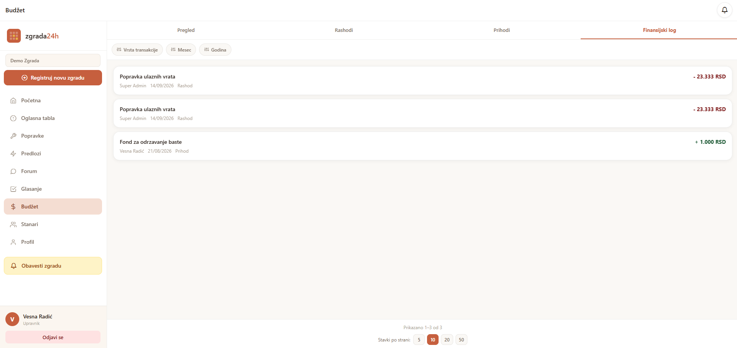Screen dimensions: 737x348
Task: Switch to the Rashodi tab
Action: pyautogui.click(x=344, y=30)
